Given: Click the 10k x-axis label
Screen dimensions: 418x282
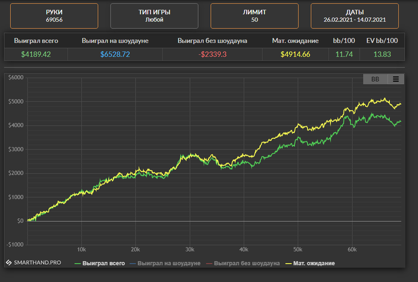Looking at the screenshot, I should pos(81,250).
